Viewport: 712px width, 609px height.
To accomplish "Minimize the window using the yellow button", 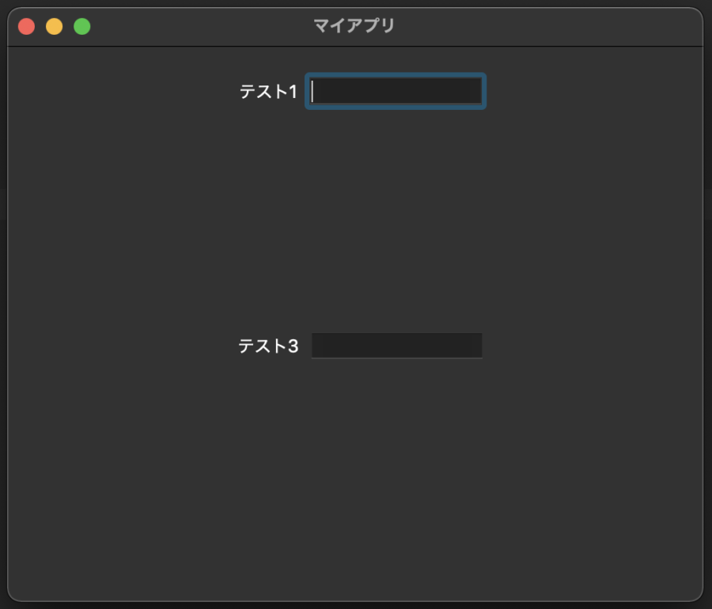I will 54,27.
